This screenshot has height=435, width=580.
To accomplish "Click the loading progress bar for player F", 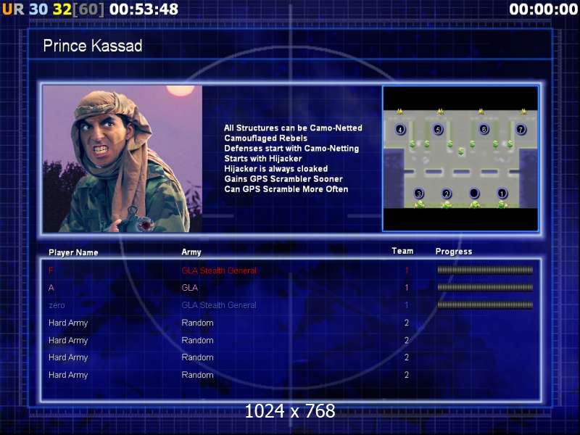I will pyautogui.click(x=485, y=270).
